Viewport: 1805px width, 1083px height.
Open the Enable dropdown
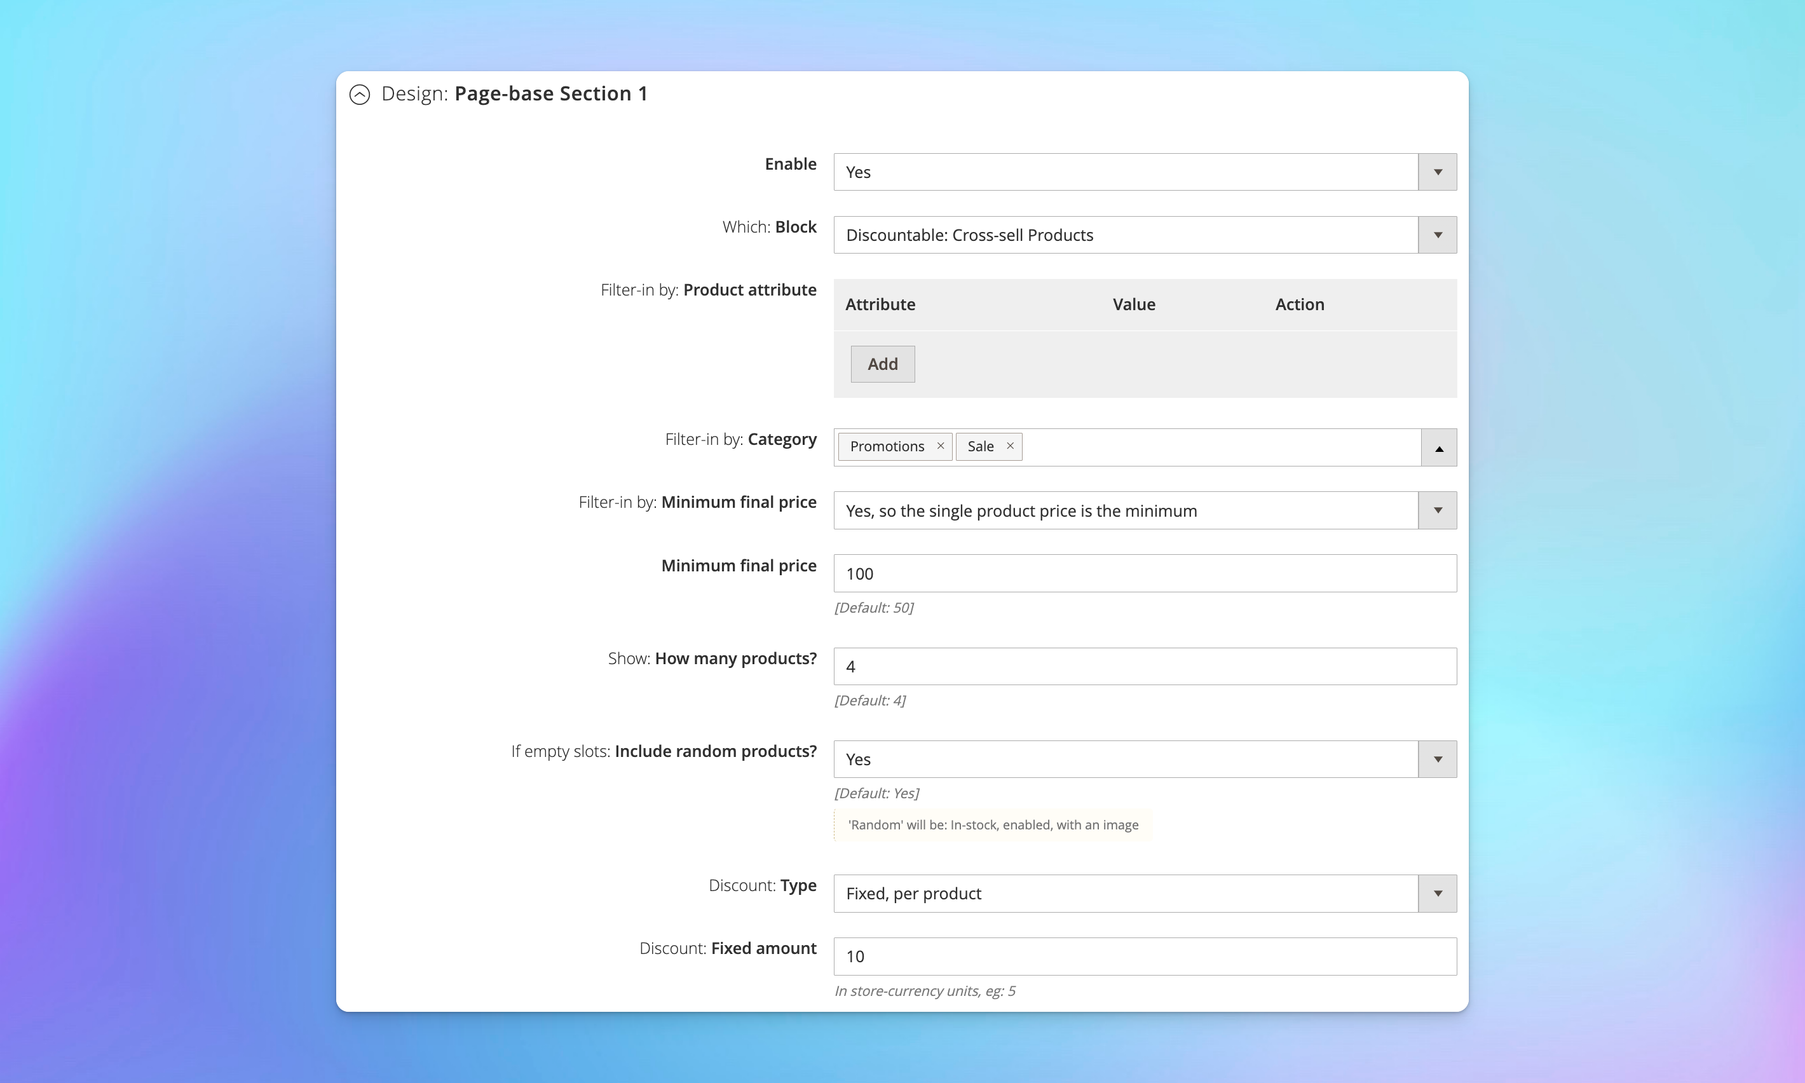(x=1145, y=172)
